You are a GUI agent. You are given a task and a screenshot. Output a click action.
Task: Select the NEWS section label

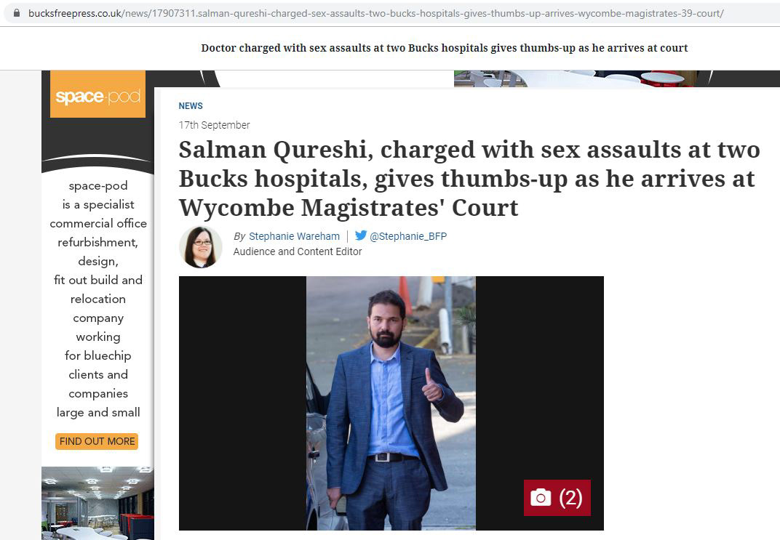(x=191, y=106)
